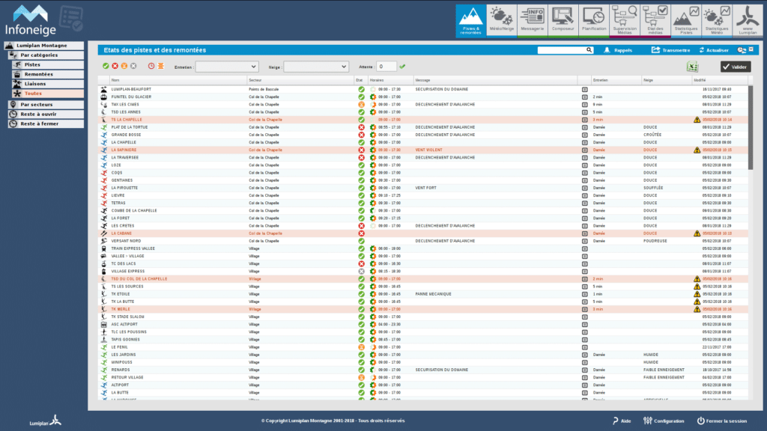Open Statistiques Pistes module

point(686,20)
